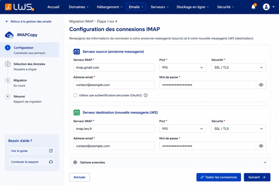The width and height of the screenshot is (279, 186).
Task: Go to Accueil page
Action: click(x=53, y=7)
